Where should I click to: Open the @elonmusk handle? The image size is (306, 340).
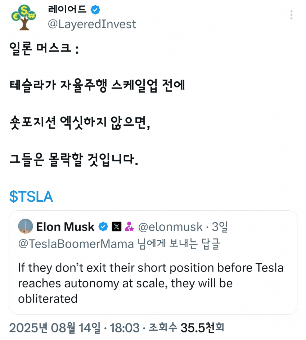point(170,227)
